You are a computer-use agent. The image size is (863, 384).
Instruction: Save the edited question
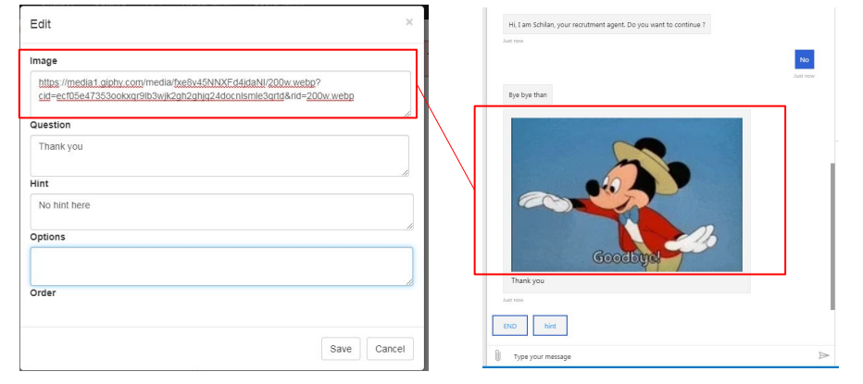point(341,349)
